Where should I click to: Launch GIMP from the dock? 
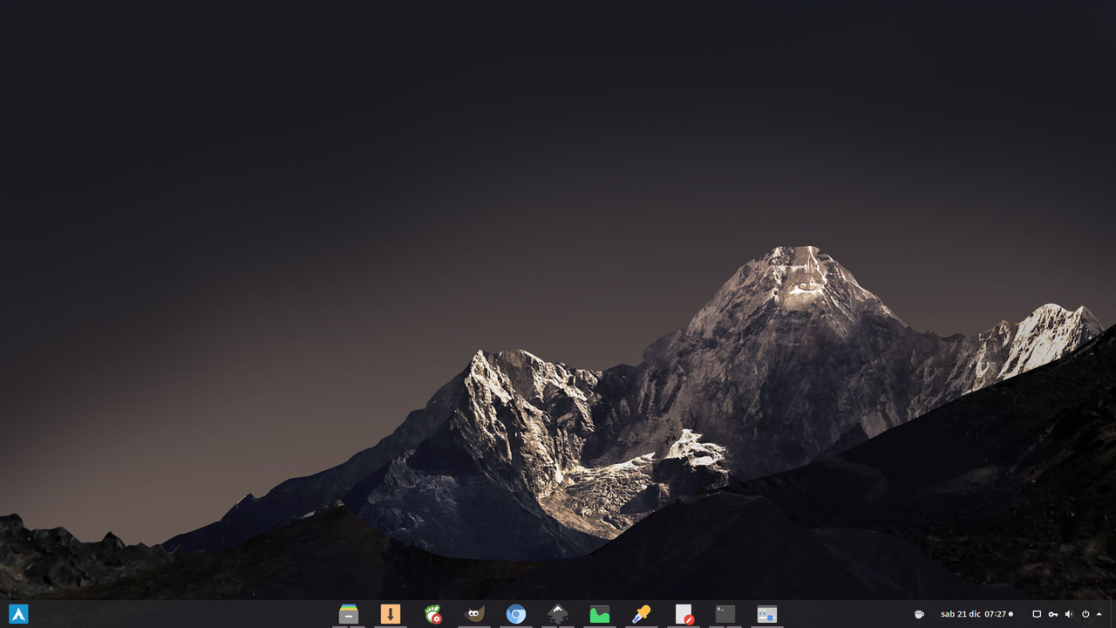(x=474, y=614)
